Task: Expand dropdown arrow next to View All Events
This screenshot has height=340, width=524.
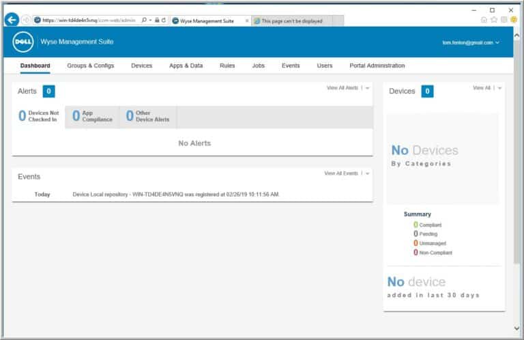Action: [x=367, y=173]
